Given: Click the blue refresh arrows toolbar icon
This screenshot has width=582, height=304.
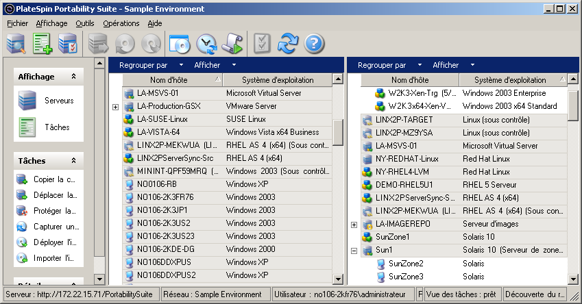Looking at the screenshot, I should (x=288, y=44).
